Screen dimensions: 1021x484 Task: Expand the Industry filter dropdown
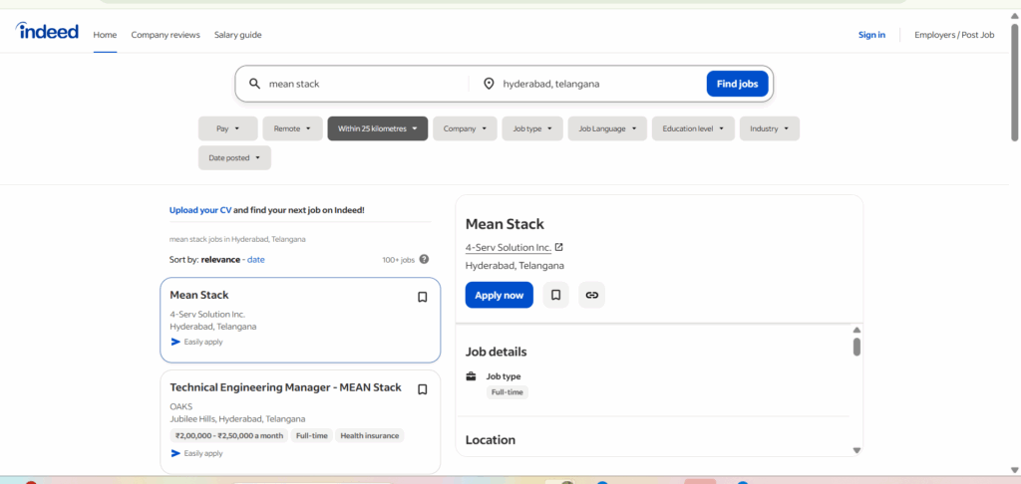(769, 128)
